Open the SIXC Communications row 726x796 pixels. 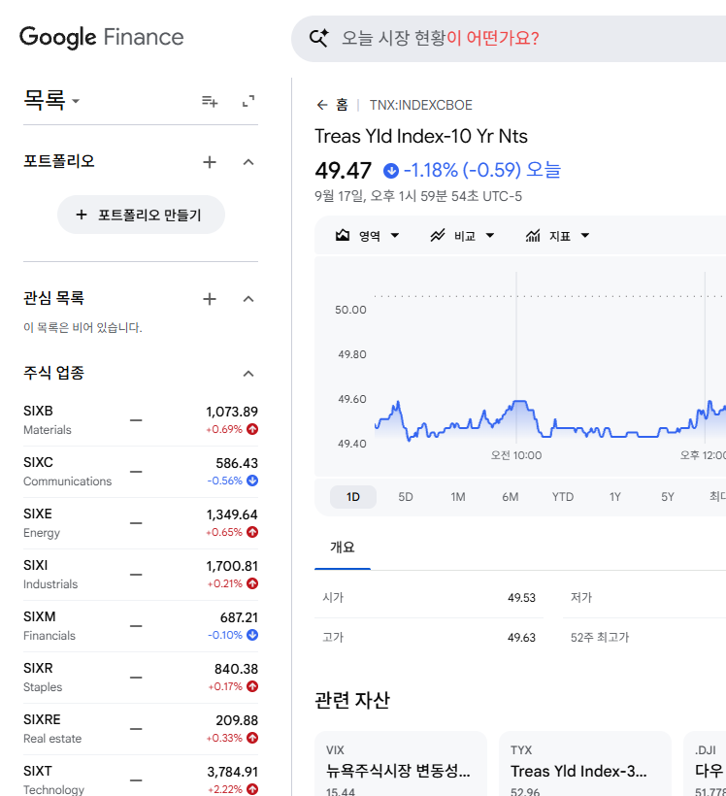click(x=141, y=472)
